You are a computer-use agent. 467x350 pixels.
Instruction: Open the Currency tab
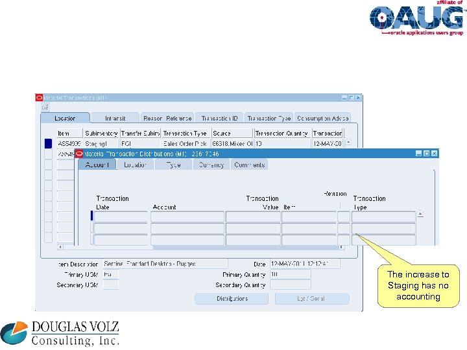click(211, 165)
